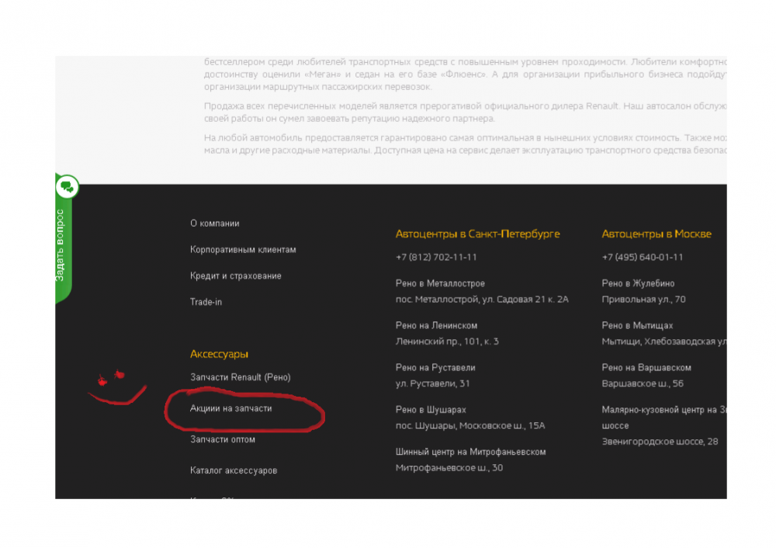
Task: Go to 'Корпоративным клиентам' link
Action: point(243,249)
